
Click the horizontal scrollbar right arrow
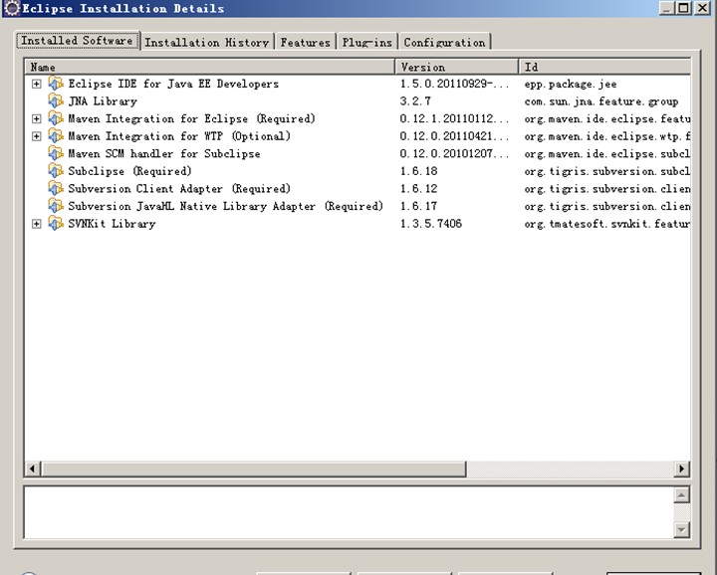click(682, 469)
